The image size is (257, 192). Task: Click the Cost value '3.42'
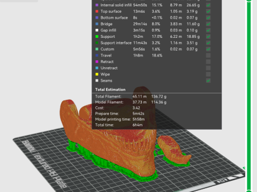coord(136,108)
